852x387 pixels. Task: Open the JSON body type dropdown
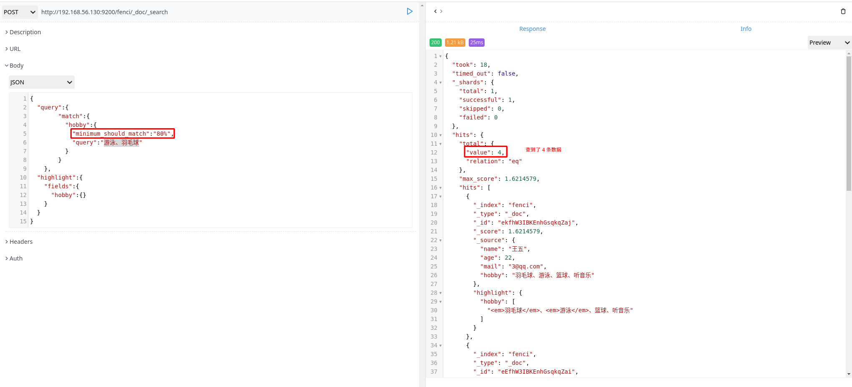click(41, 82)
